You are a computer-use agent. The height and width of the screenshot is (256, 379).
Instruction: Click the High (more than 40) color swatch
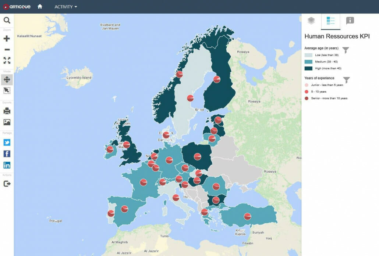point(308,68)
